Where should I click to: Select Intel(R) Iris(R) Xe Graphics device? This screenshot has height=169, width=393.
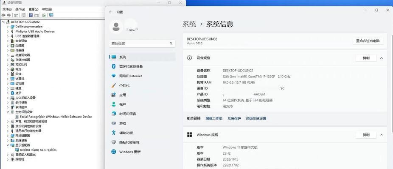(38, 150)
